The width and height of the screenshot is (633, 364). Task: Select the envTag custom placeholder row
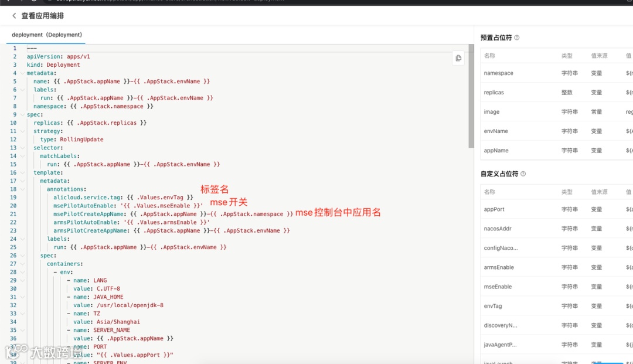tap(557, 307)
